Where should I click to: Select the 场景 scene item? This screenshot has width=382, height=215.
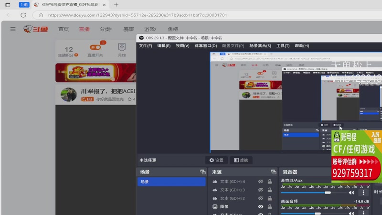[x=171, y=182]
